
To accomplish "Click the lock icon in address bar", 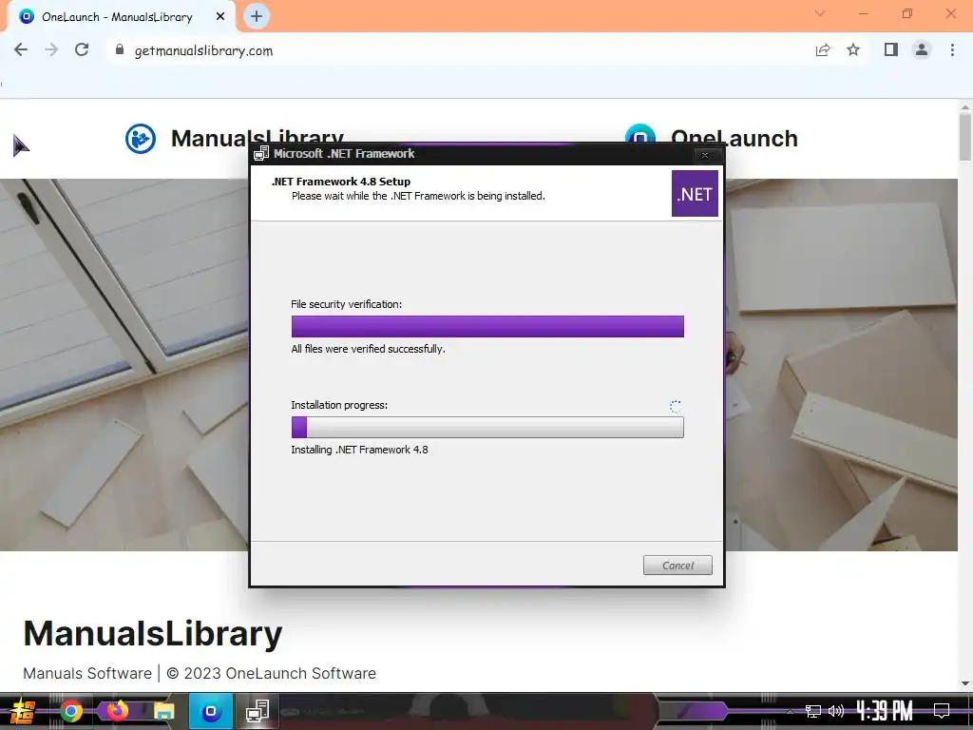I will 120,49.
